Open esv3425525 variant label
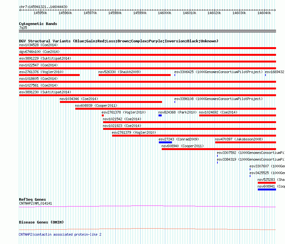Screen dimensions: 285x244 (x=267, y=173)
